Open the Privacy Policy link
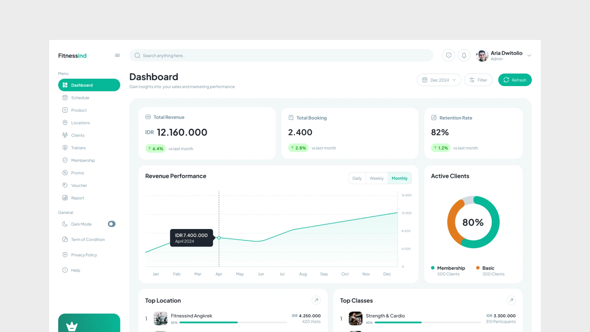This screenshot has height=332, width=590. click(x=84, y=255)
